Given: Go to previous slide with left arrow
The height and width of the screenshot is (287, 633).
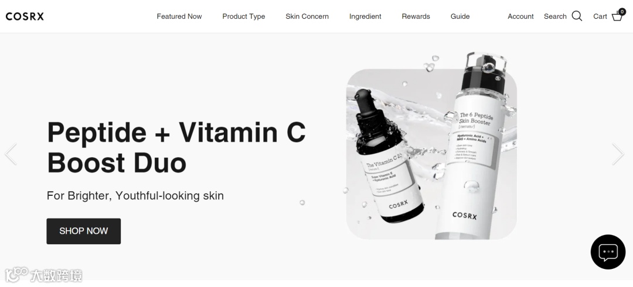Looking at the screenshot, I should tap(11, 154).
